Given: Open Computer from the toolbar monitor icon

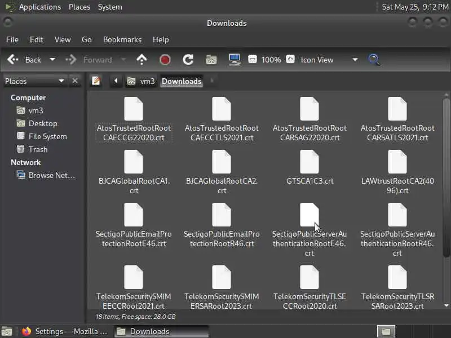Looking at the screenshot, I should tap(235, 60).
